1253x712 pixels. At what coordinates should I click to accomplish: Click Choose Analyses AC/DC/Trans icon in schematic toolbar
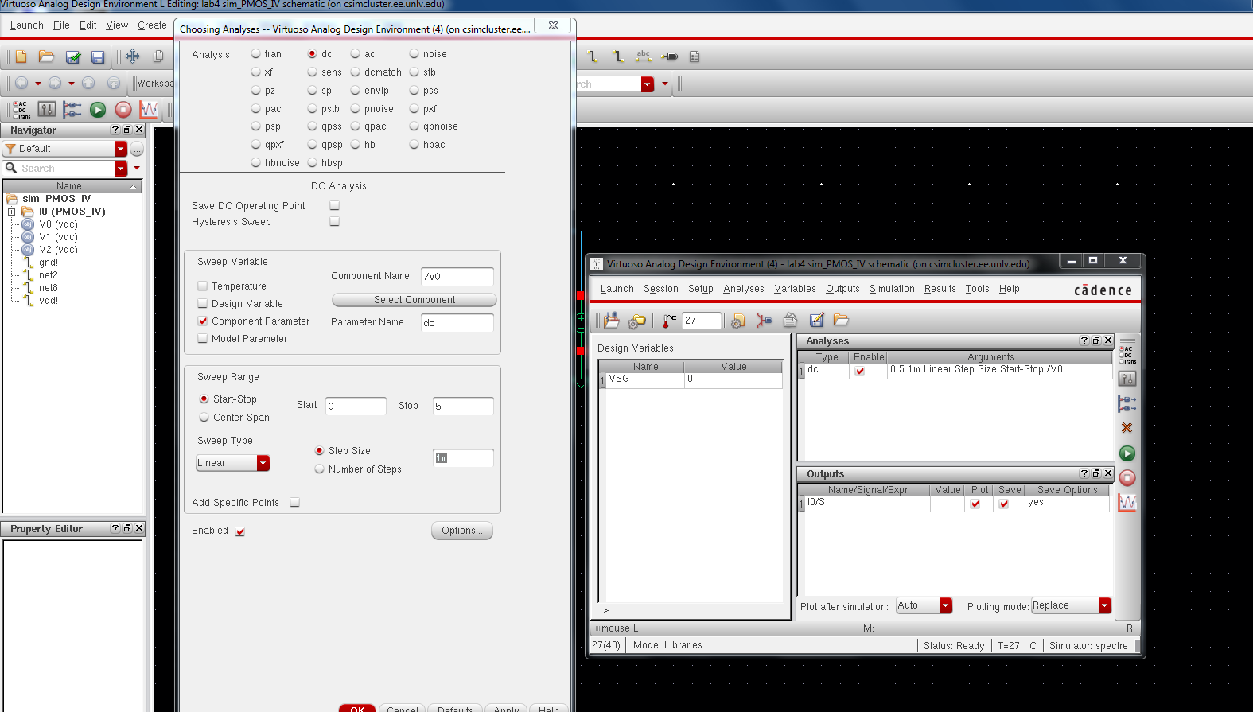tap(21, 109)
